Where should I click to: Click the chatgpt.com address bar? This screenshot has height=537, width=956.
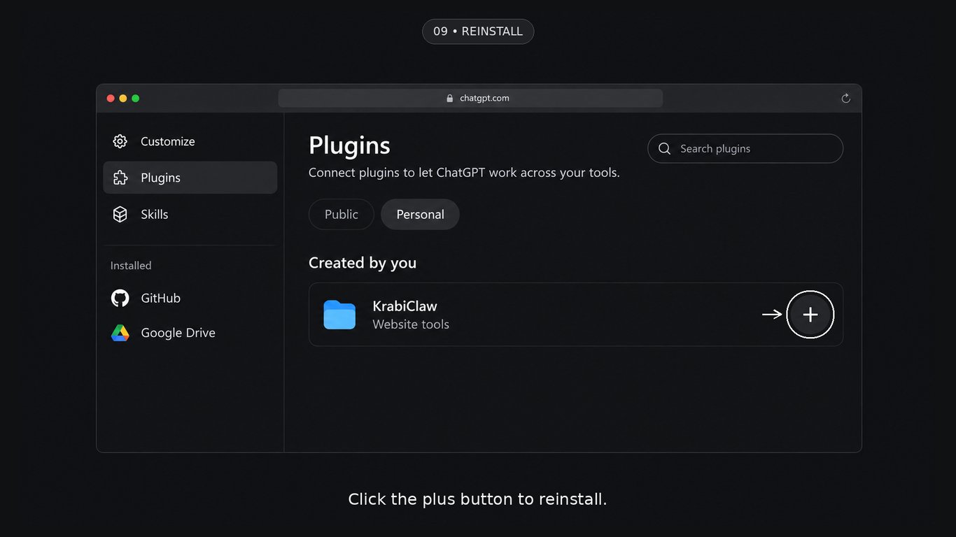pos(470,99)
